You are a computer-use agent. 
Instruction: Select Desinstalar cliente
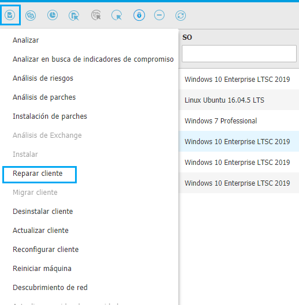pyautogui.click(x=43, y=212)
